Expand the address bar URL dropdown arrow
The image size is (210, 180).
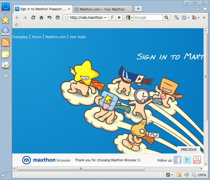click(x=105, y=18)
